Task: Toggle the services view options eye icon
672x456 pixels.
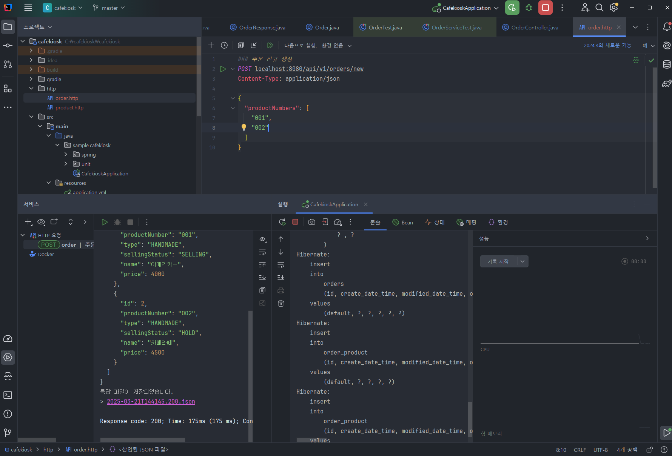Action: tap(42, 222)
